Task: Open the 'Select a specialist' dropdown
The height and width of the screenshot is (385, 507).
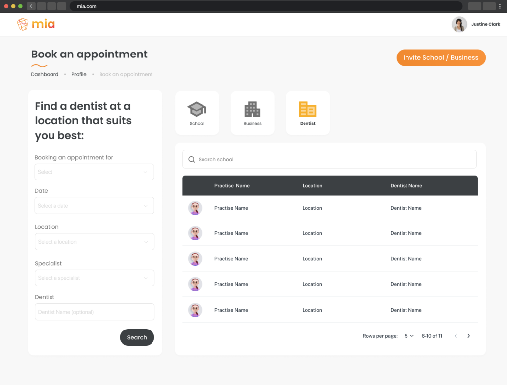Action: [94, 278]
